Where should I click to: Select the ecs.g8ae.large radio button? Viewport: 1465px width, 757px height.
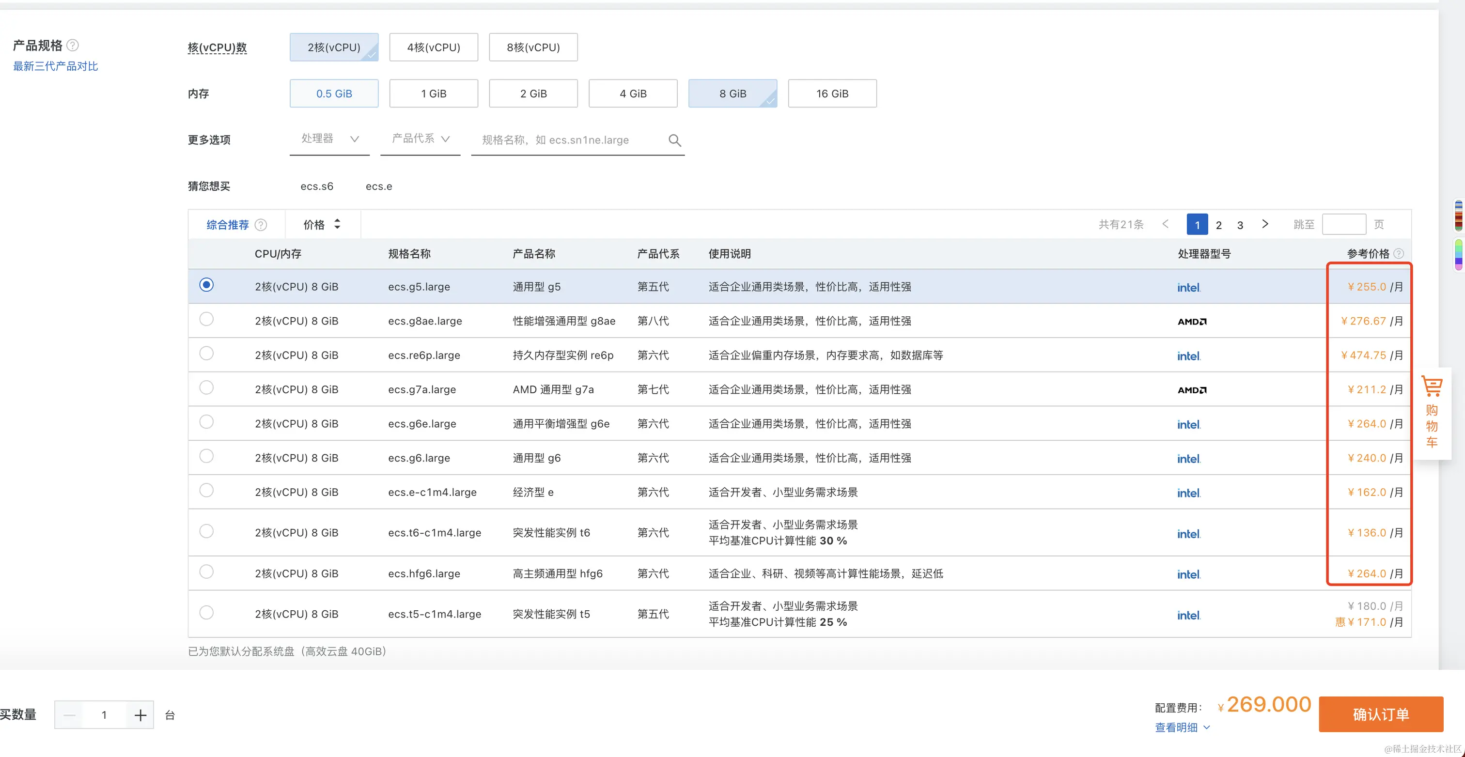pos(206,319)
